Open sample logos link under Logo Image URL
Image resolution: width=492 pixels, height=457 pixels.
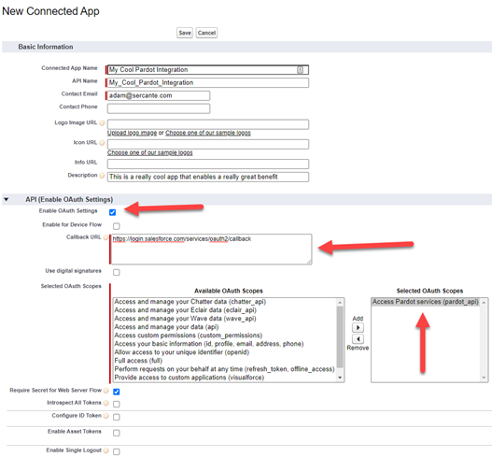[x=208, y=133]
